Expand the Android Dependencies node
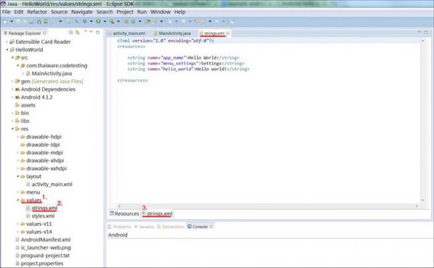 (13, 89)
